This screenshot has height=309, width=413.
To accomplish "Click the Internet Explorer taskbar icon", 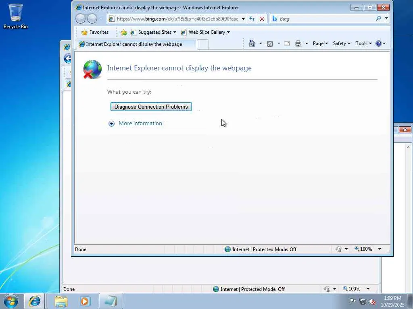I will click(35, 301).
